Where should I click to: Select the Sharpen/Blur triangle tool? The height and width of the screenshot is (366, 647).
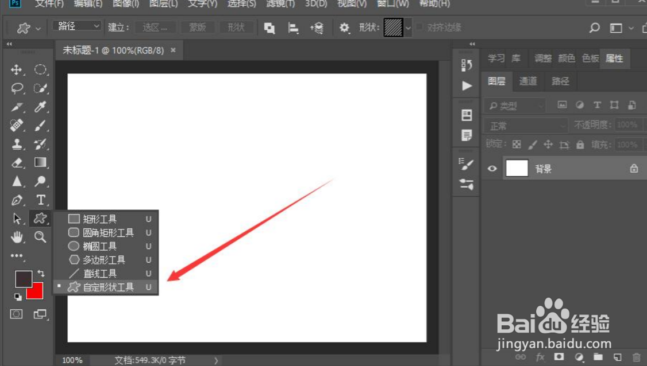click(x=17, y=181)
